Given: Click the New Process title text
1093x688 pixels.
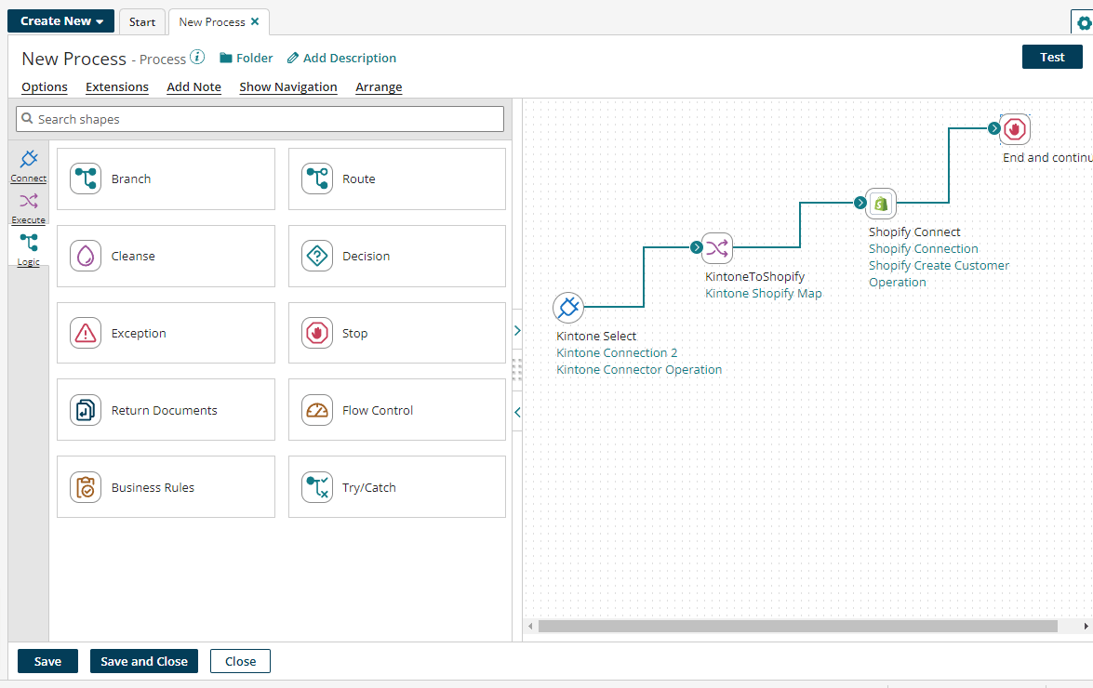Looking at the screenshot, I should pyautogui.click(x=73, y=59).
